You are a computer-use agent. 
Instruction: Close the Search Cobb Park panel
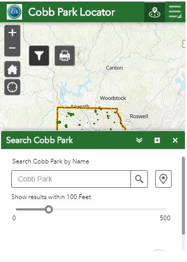[x=175, y=140]
